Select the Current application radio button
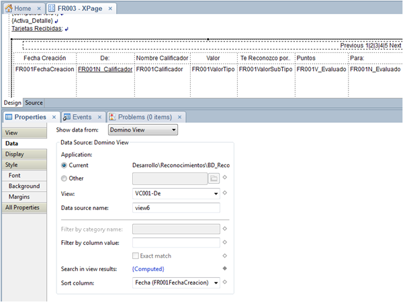The image size is (403, 302). [64, 165]
